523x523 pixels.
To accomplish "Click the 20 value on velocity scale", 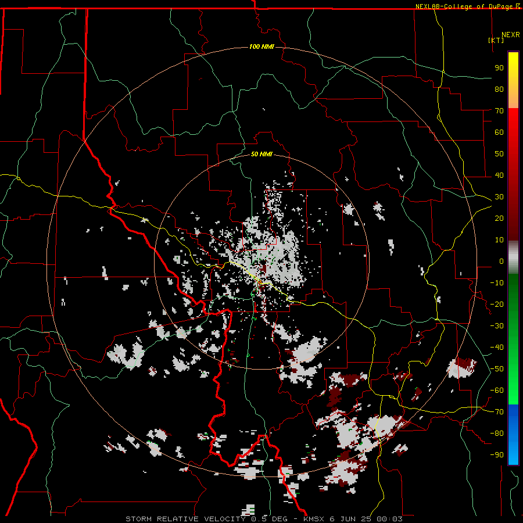I will coord(499,218).
